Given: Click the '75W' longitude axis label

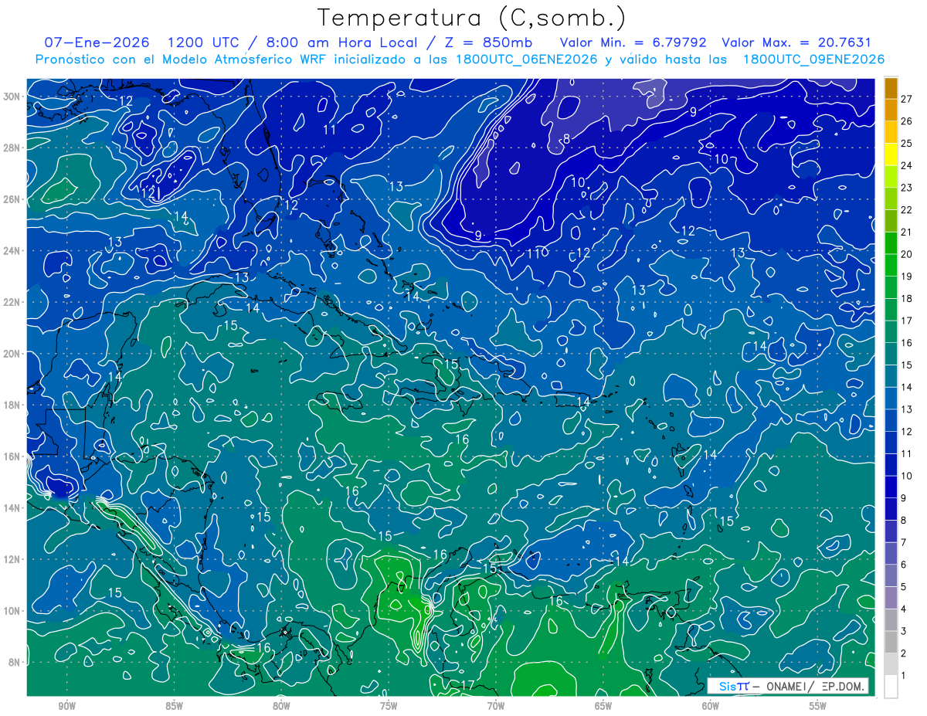Looking at the screenshot, I should [389, 706].
